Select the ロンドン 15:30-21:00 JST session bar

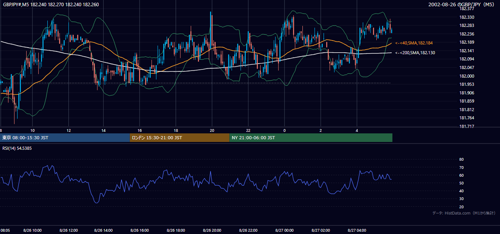coord(180,138)
